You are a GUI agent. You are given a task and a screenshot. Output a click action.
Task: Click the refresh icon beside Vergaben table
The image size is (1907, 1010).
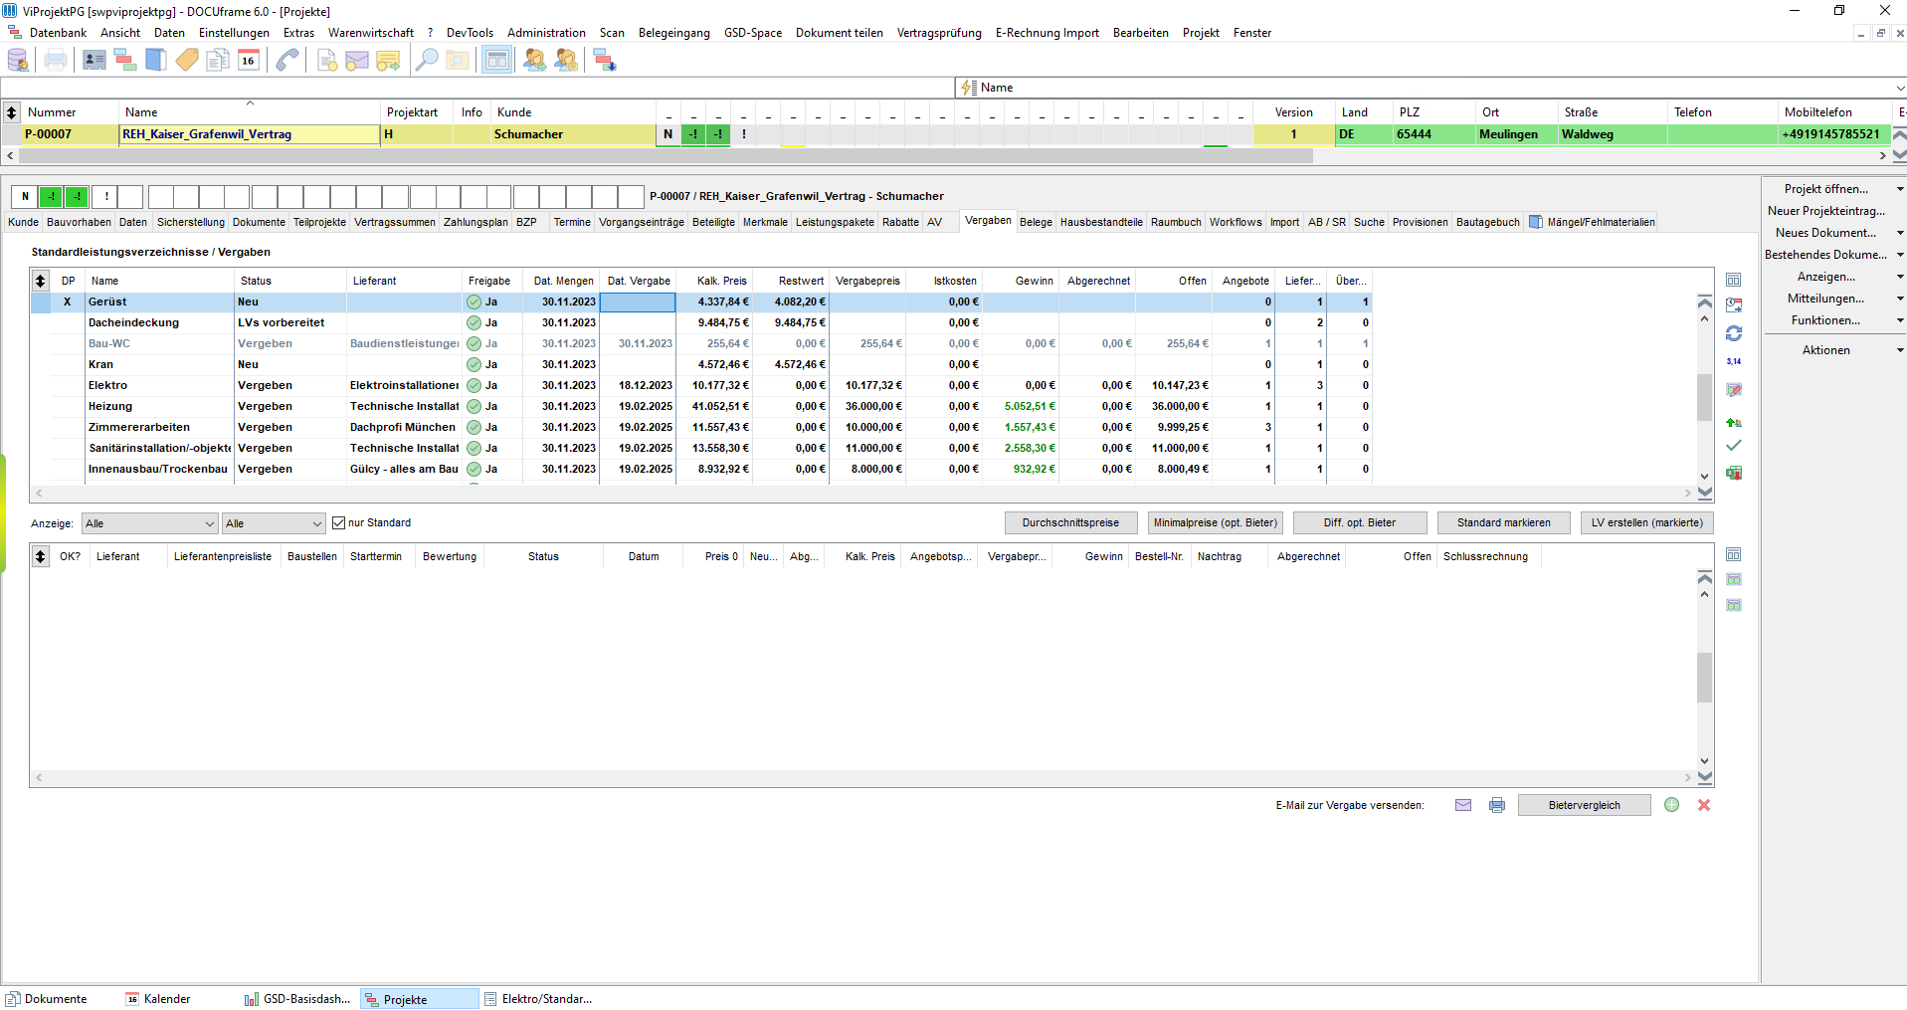[1734, 333]
